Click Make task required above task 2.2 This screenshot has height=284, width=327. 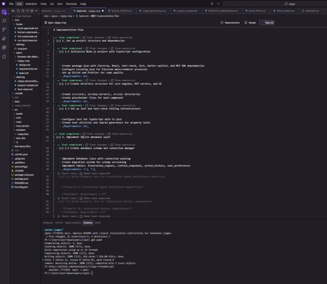[97, 173]
